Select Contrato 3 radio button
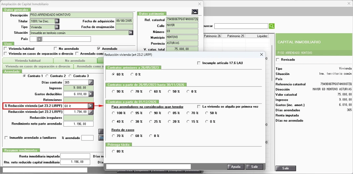353x174 pixels. (70, 76)
